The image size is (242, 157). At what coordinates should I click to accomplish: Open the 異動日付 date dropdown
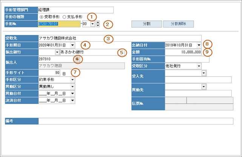pyautogui.click(x=72, y=93)
